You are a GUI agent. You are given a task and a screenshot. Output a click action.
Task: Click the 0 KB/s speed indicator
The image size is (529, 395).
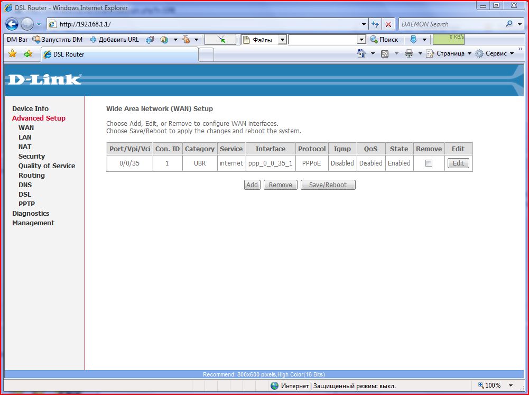(448, 39)
